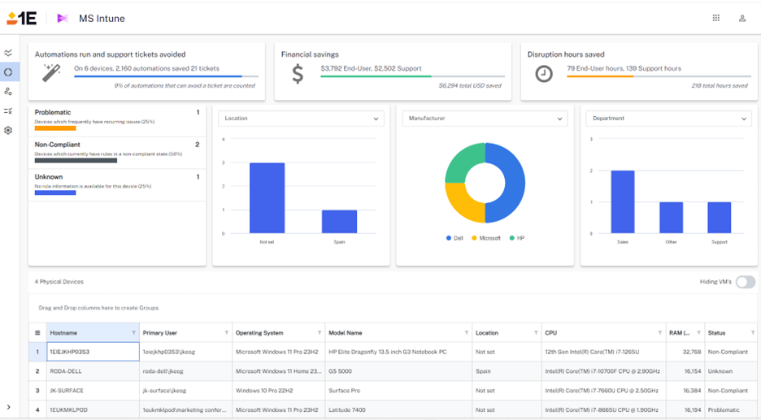Open the table columns menu icon
This screenshot has height=420, width=761.
click(x=37, y=333)
